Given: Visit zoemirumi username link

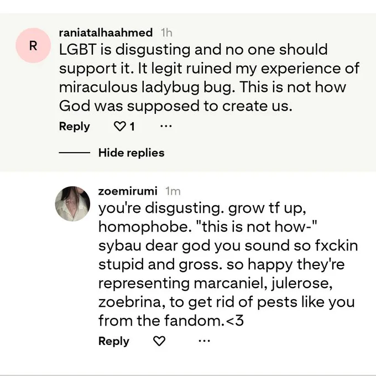Looking at the screenshot, I should click(128, 191).
